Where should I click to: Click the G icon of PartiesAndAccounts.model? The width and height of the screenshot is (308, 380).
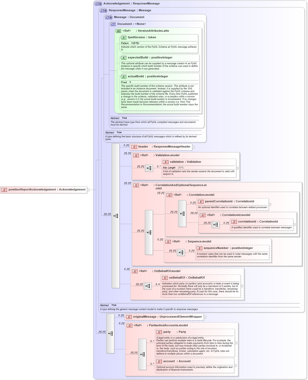129,325
